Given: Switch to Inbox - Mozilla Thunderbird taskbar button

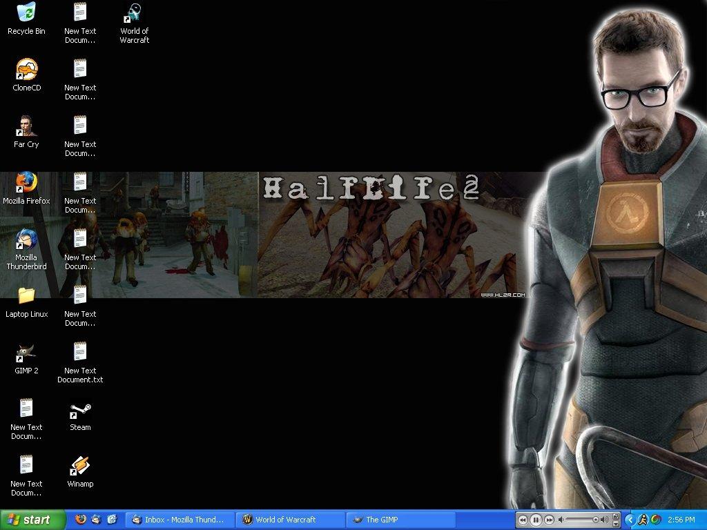Looking at the screenshot, I should point(179,520).
